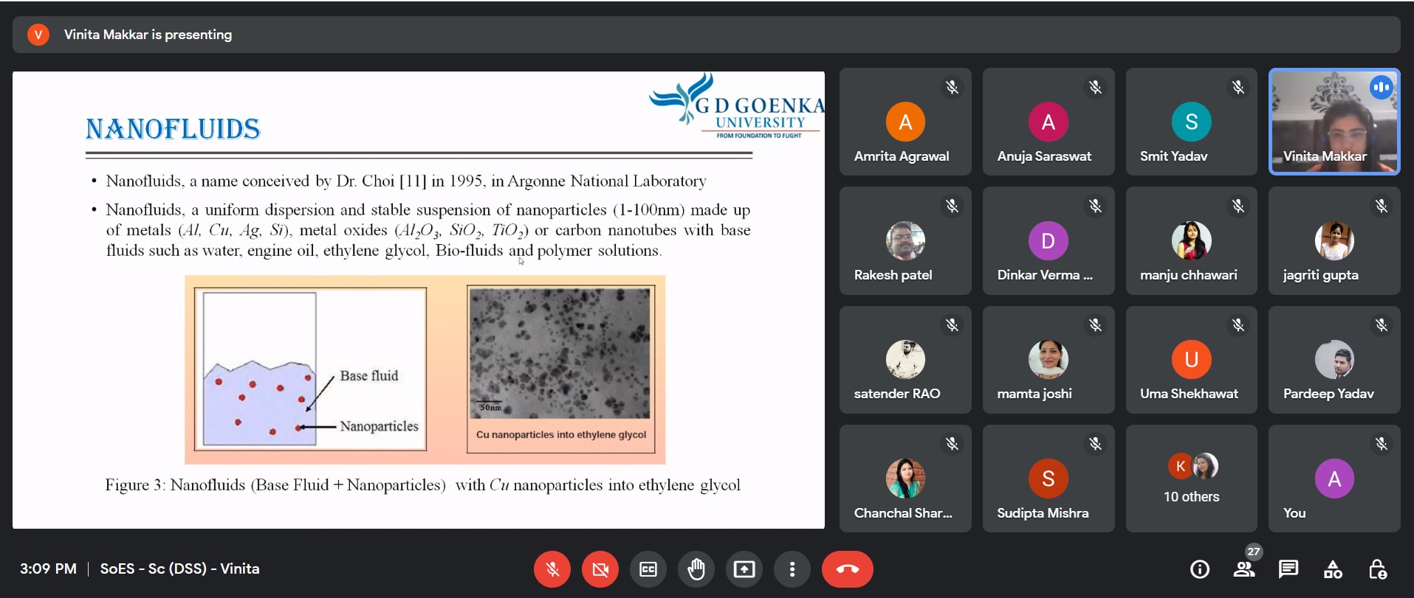Click Amrita Agrawal's participant tile
The width and height of the screenshot is (1414, 598).
click(905, 122)
